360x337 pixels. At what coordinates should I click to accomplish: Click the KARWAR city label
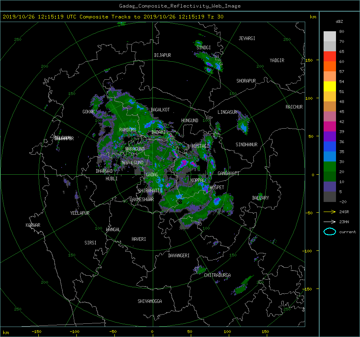(33, 225)
